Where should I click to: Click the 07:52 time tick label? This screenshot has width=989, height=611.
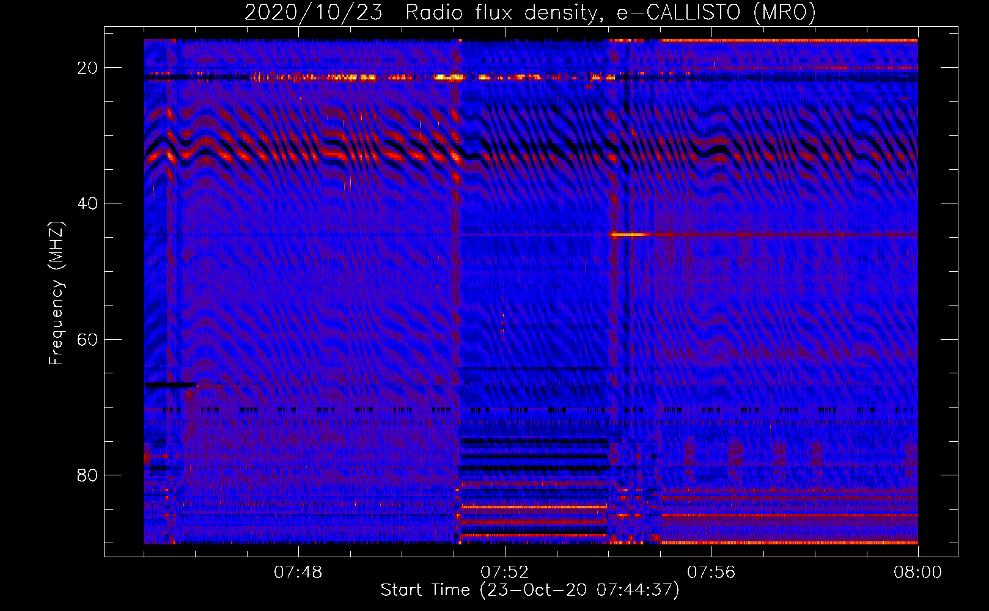505,573
